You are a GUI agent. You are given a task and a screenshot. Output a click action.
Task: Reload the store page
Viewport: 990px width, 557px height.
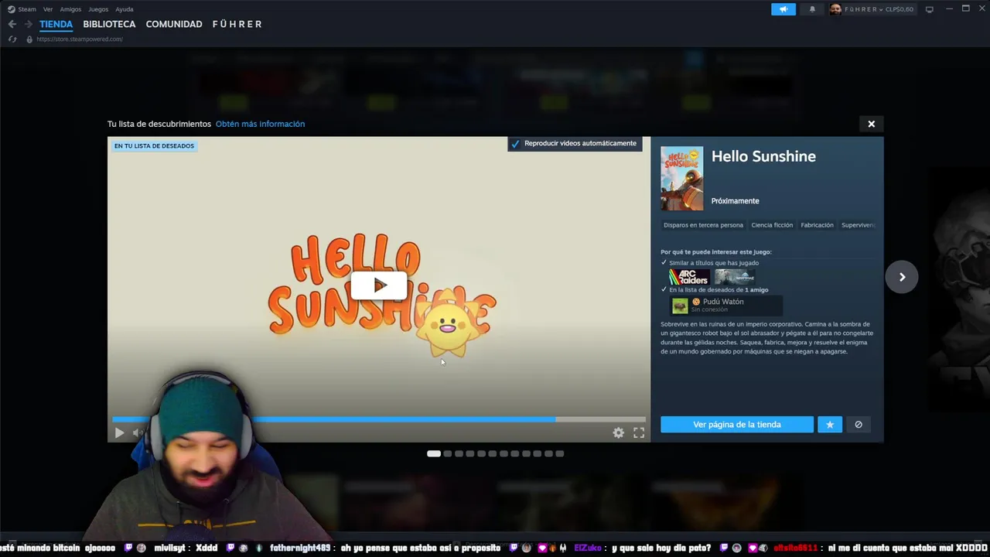[x=12, y=39]
